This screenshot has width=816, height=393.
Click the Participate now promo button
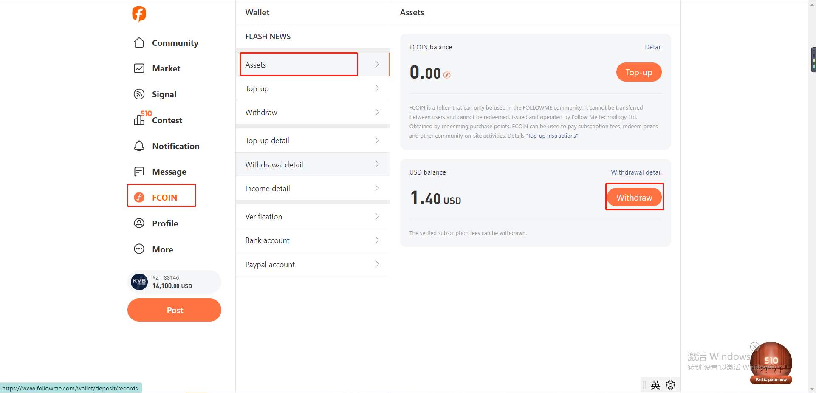coord(771,379)
